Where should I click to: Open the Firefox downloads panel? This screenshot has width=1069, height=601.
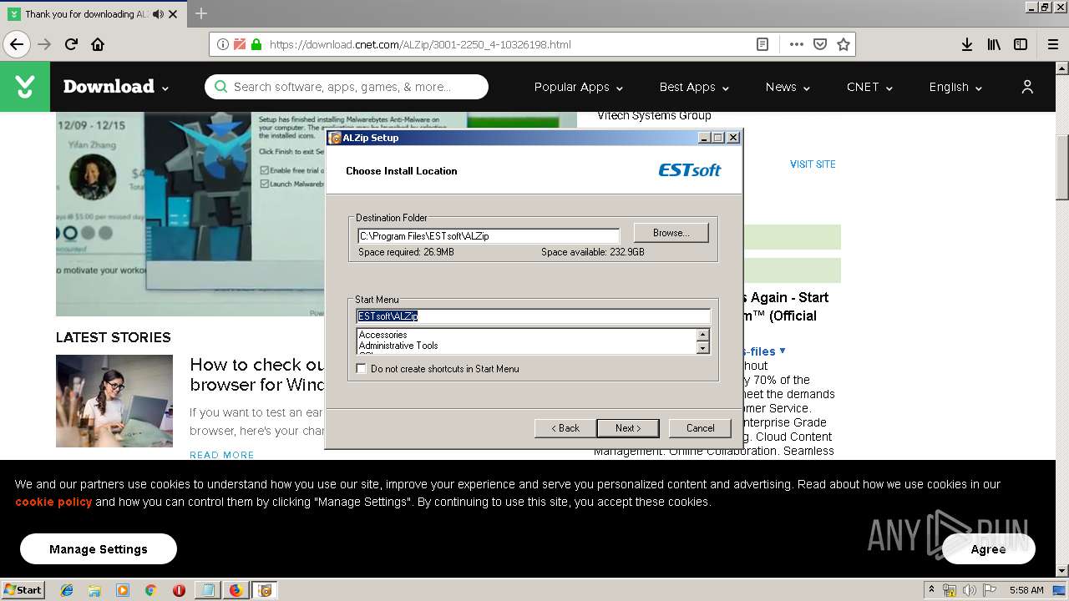point(967,44)
